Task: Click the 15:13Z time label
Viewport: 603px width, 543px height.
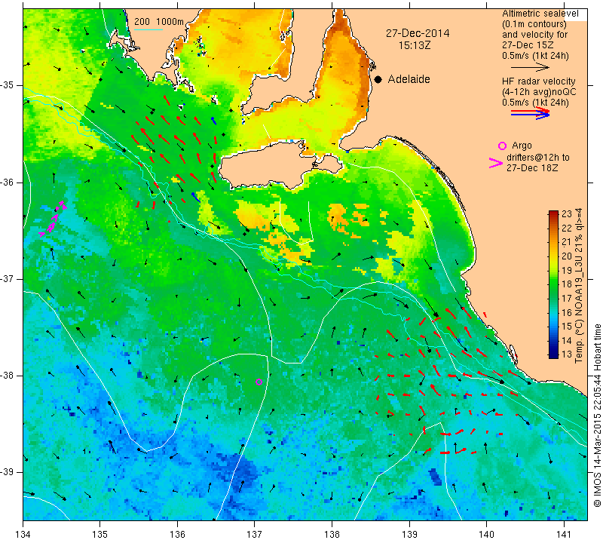Action: 414,45
